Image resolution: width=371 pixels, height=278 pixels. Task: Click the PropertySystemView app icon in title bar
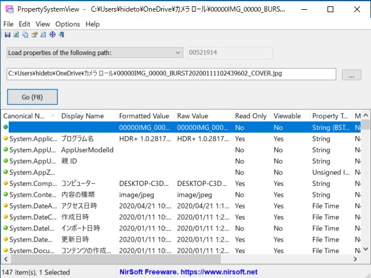point(9,9)
